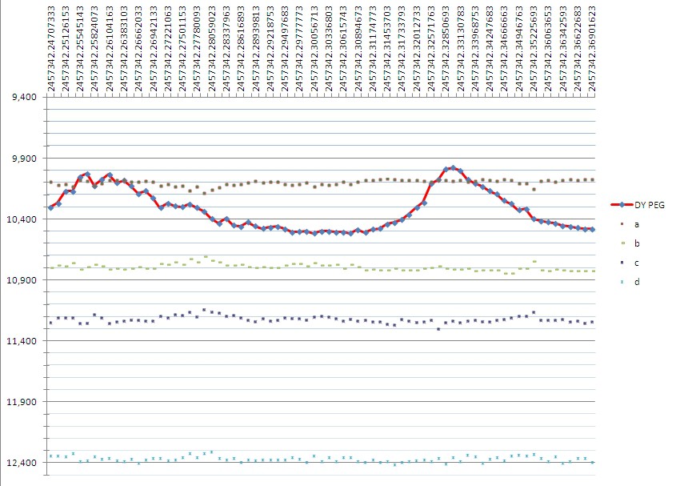676x486 pixels.
Task: Click x-axis label 2457342.36342593
Action: (564, 49)
